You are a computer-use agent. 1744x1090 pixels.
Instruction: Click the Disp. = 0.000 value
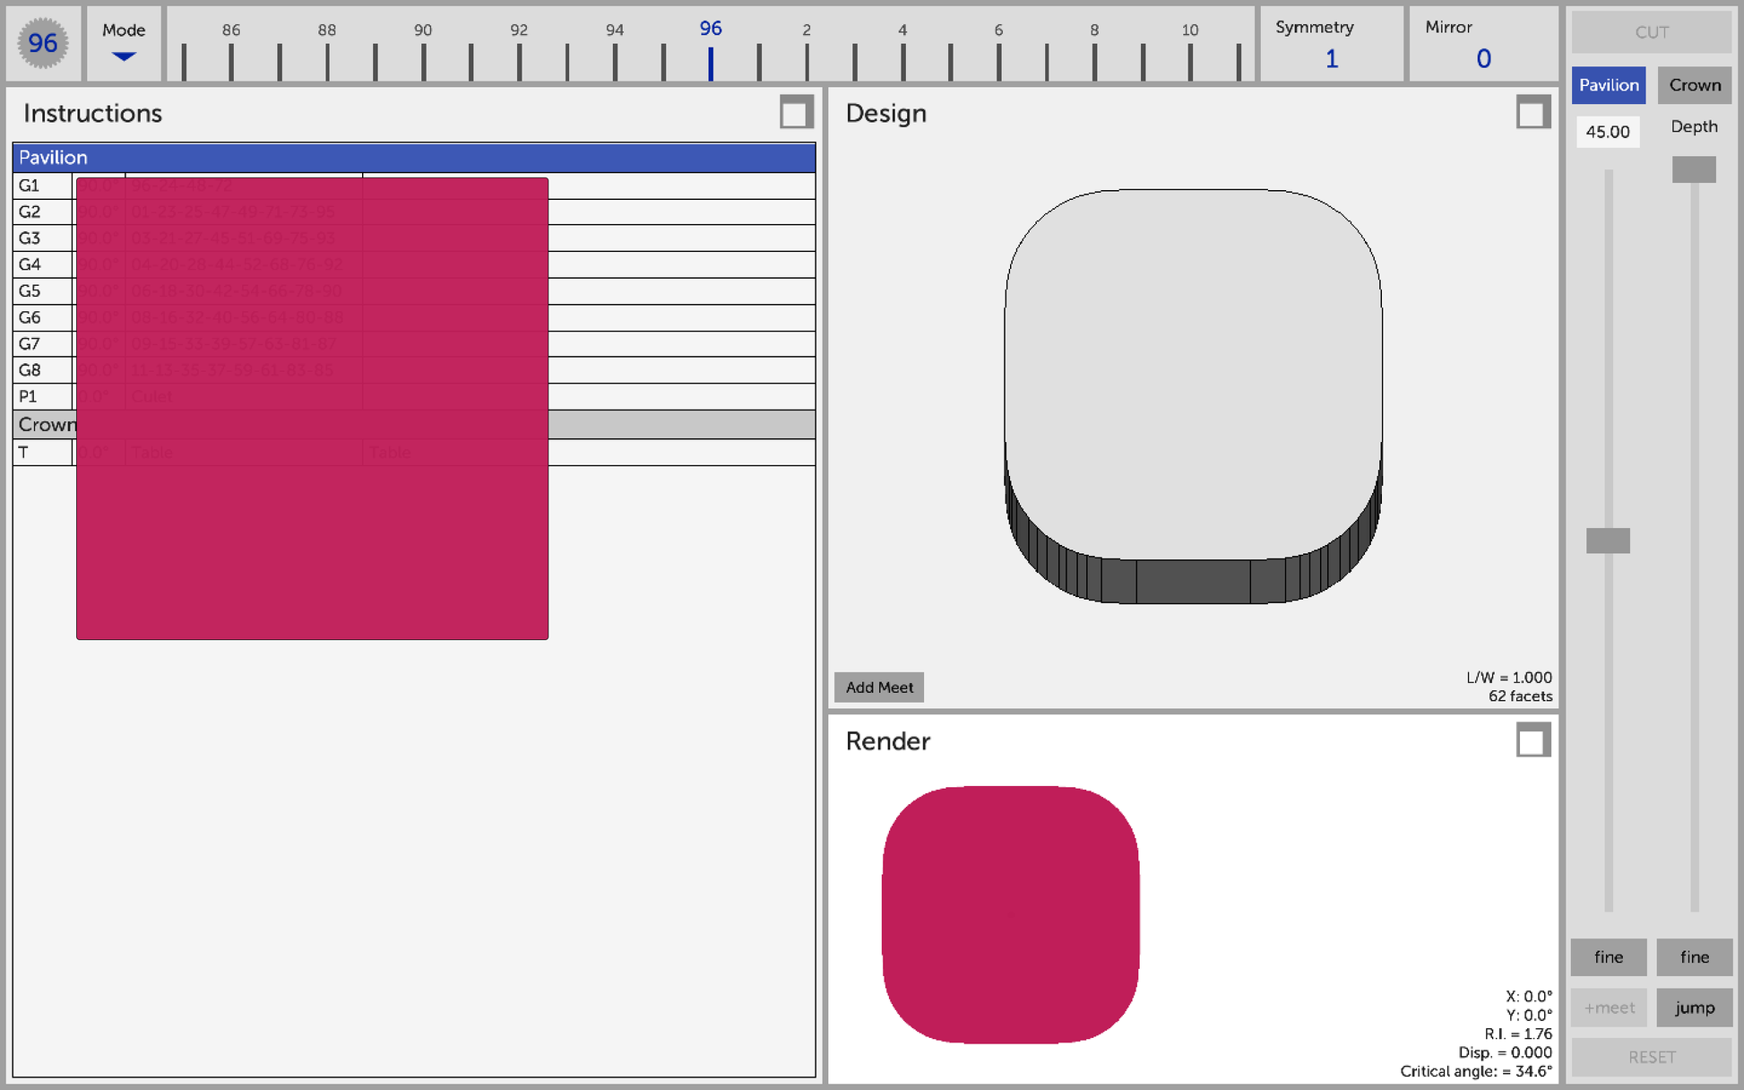[1506, 1052]
